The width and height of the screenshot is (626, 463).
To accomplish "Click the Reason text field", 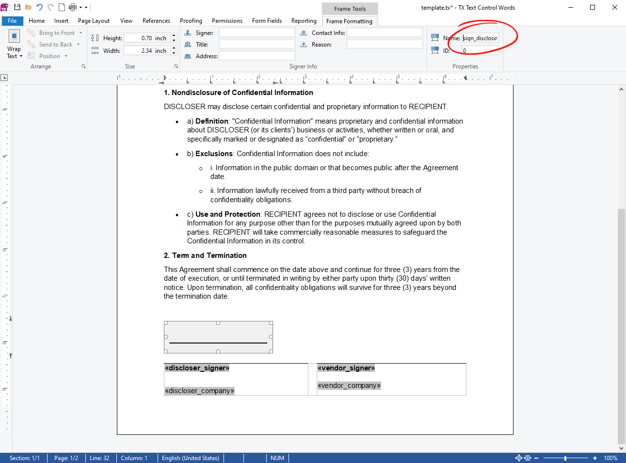I will click(x=385, y=44).
